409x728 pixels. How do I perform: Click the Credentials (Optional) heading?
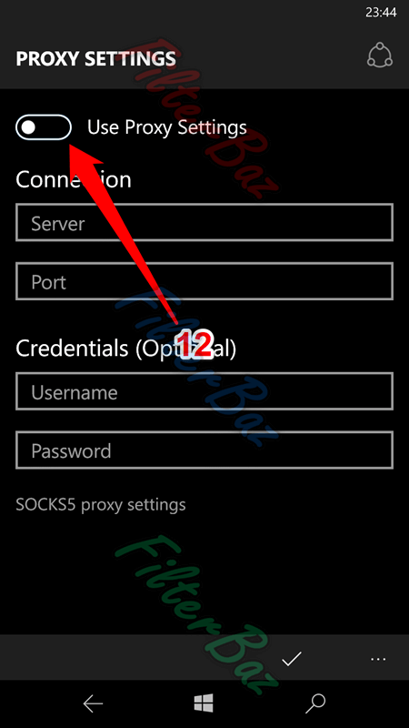[125, 349]
